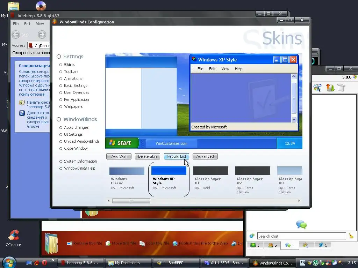Open Edit menu in the skin preview
The height and width of the screenshot is (268, 358).
212,69
